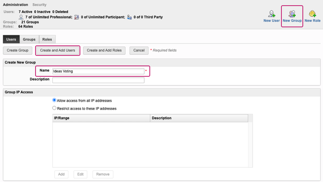This screenshot has width=323, height=182.
Task: Click the 'Required fields' note
Action: tap(165, 50)
